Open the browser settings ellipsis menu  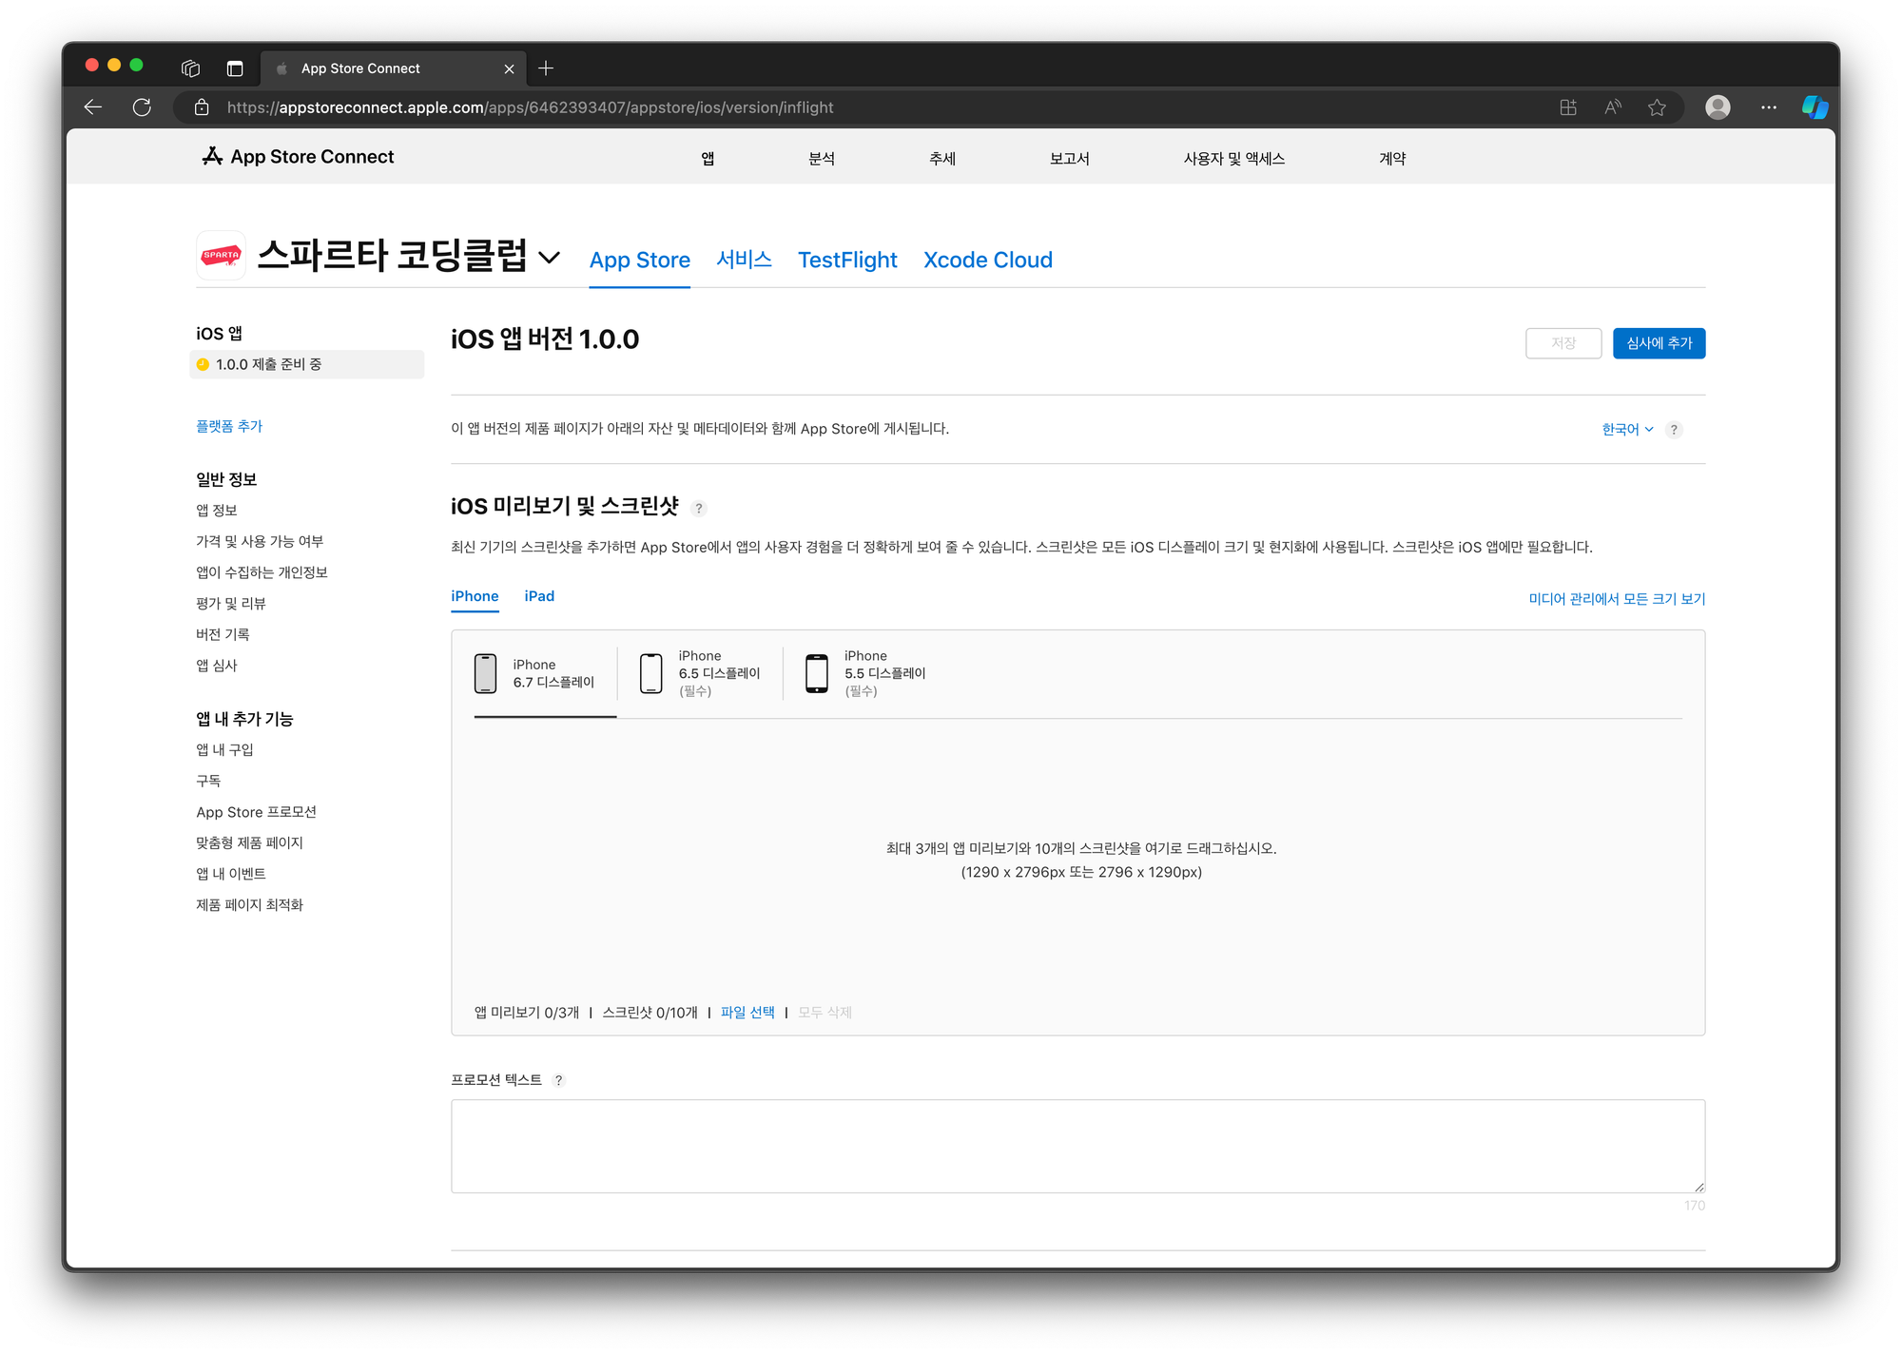[1768, 107]
